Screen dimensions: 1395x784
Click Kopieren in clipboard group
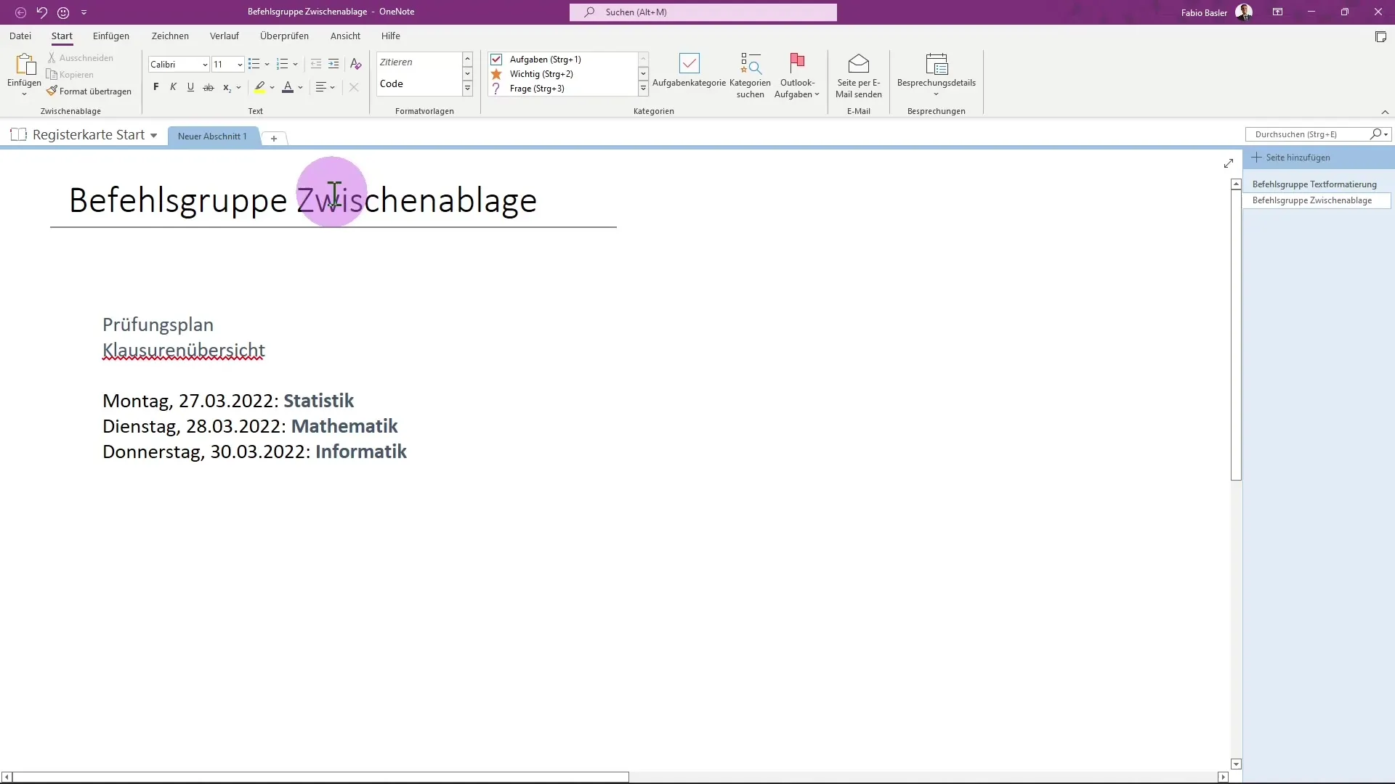click(x=70, y=75)
